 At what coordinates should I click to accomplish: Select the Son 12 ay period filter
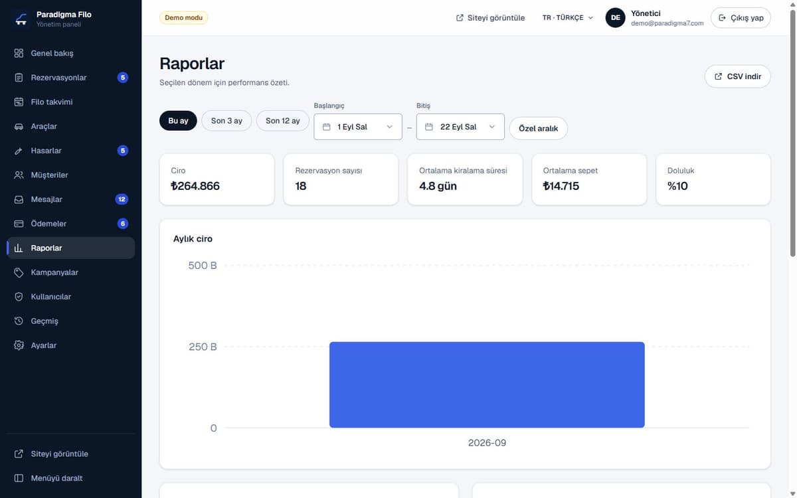[x=283, y=121]
